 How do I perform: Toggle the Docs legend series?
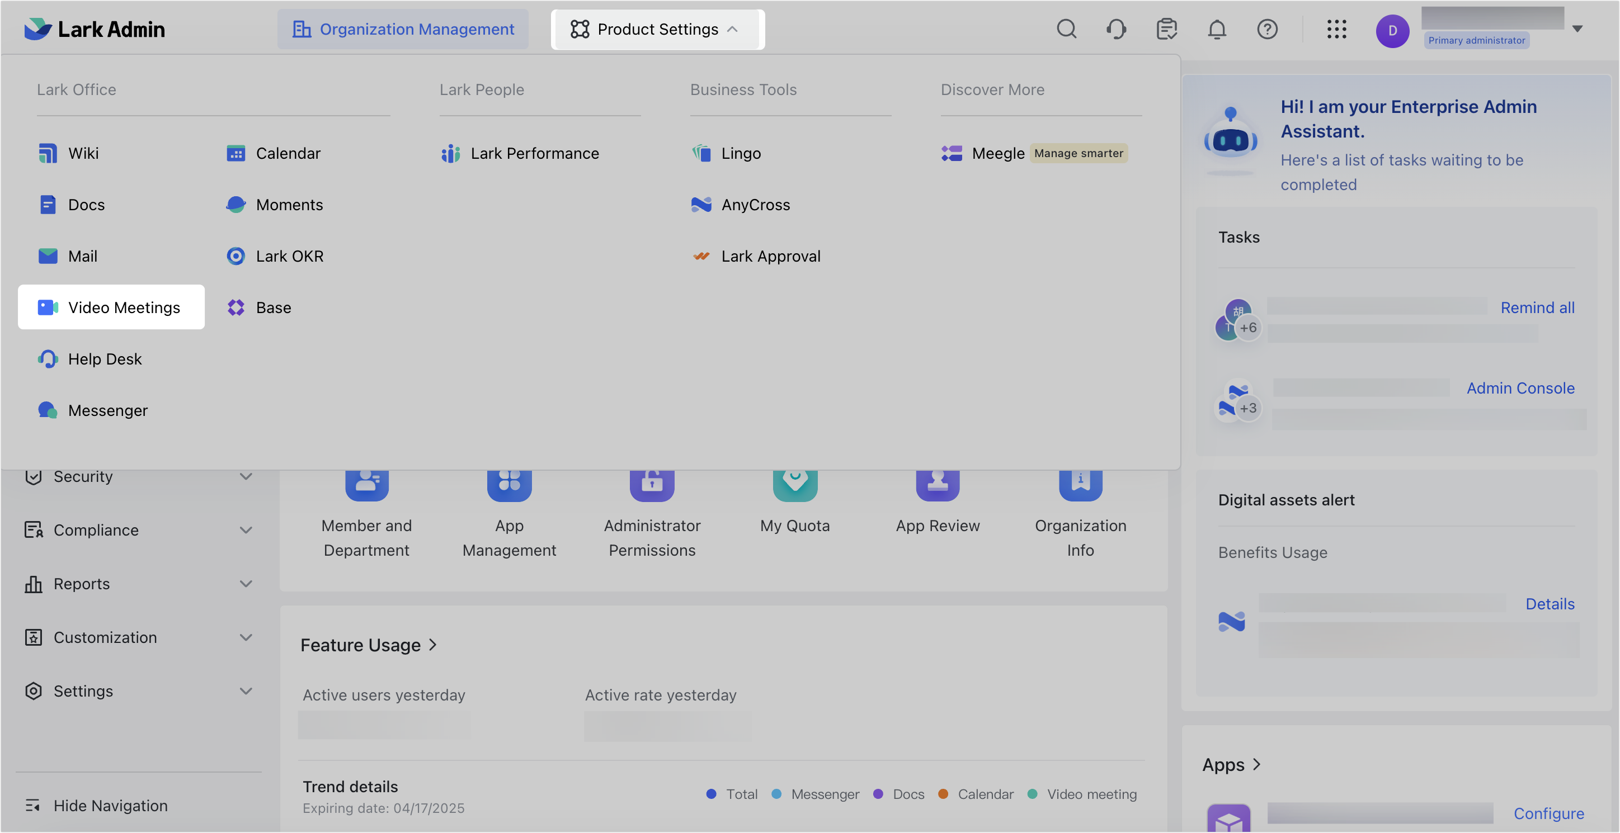point(899,793)
